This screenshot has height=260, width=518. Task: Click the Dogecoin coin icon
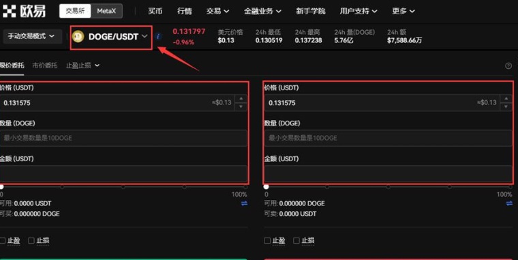(78, 36)
